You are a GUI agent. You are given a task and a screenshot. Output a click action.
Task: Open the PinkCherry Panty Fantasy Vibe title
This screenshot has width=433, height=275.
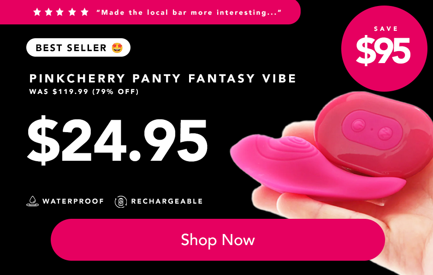click(163, 78)
